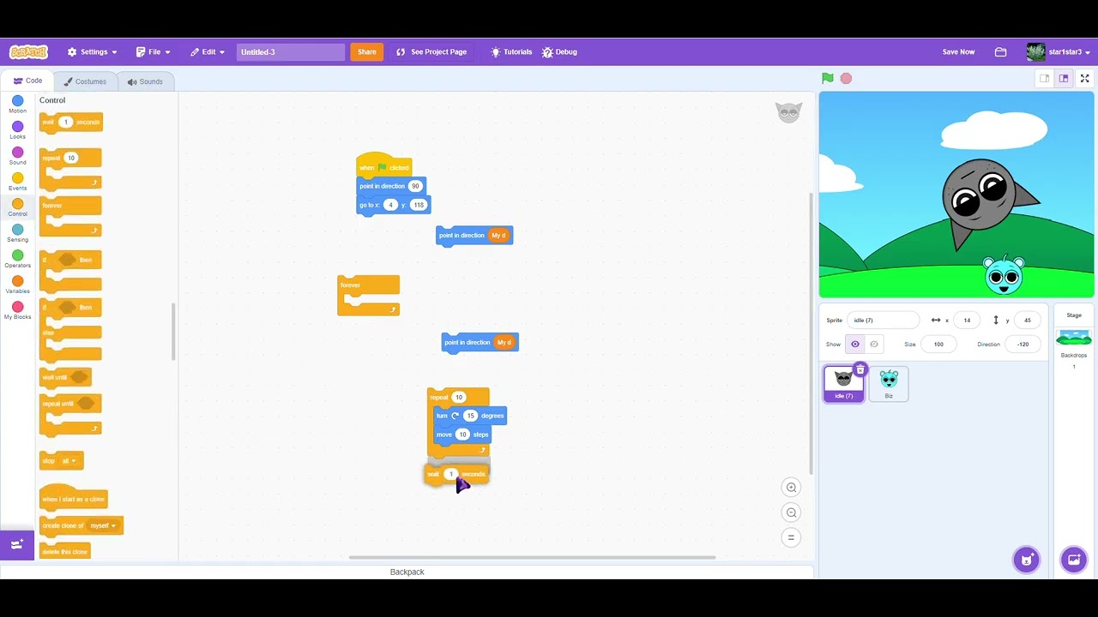Click the project title field Untitled-3
The image size is (1098, 617).
[291, 51]
